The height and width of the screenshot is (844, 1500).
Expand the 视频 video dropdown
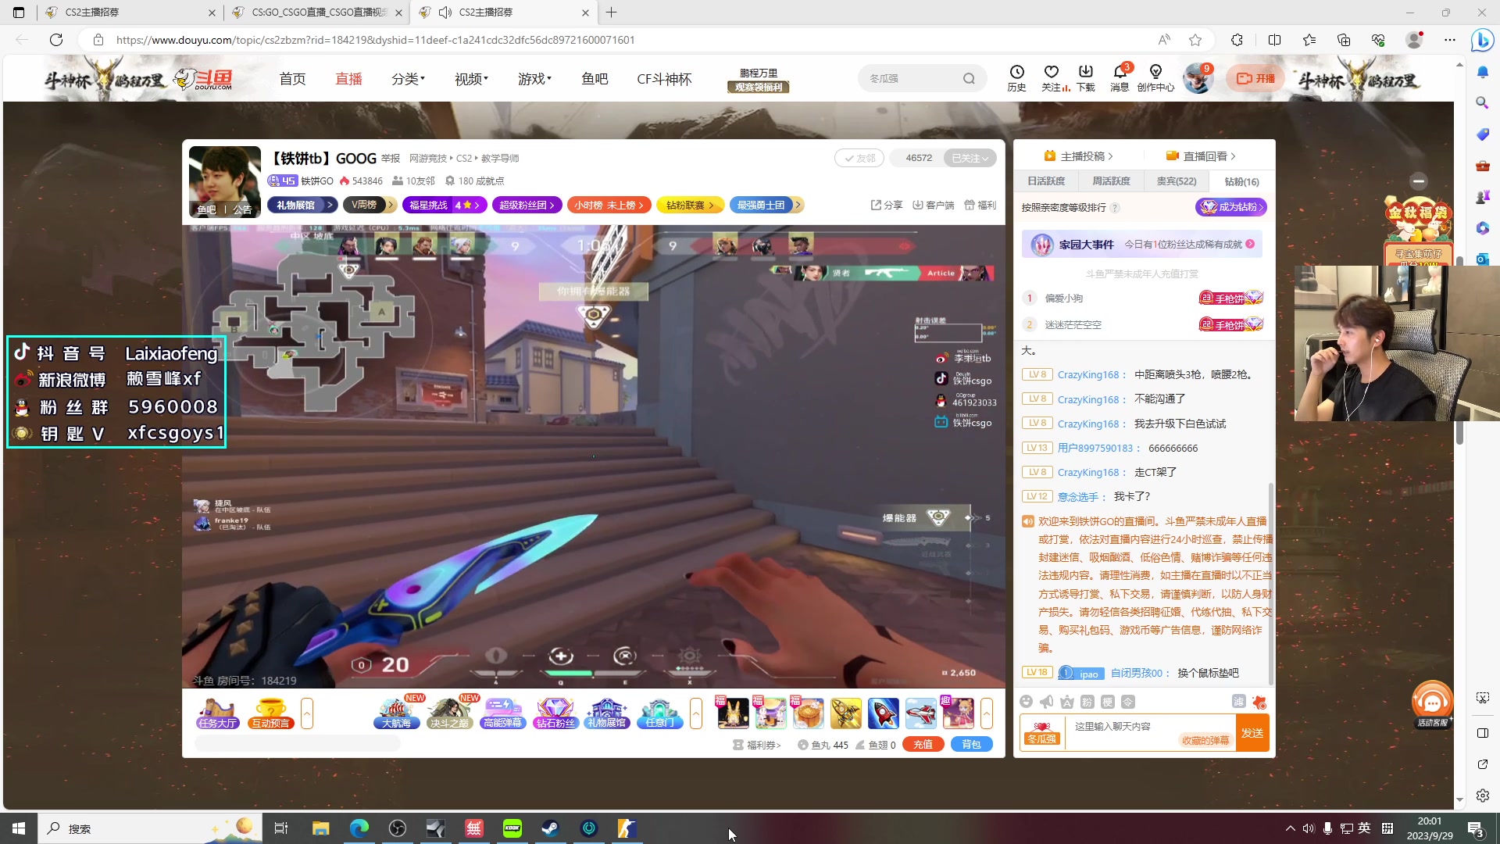point(471,79)
